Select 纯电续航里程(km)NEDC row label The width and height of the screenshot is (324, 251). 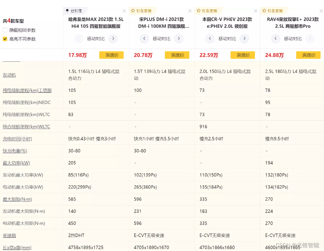(27, 102)
